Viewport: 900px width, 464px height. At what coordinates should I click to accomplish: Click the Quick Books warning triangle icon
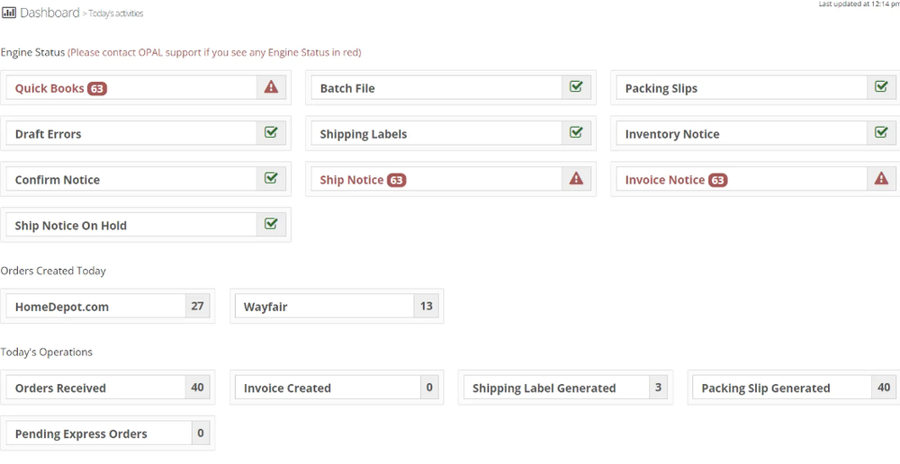271,87
